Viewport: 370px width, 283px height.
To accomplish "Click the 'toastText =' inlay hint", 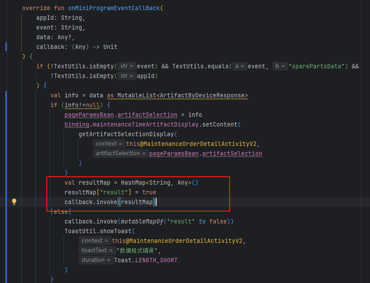I will [x=97, y=250].
